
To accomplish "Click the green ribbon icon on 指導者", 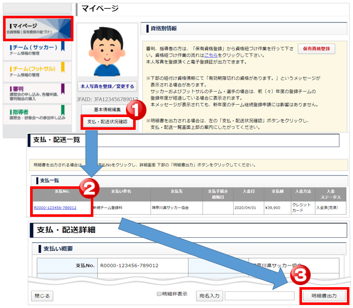I will 63,110.
